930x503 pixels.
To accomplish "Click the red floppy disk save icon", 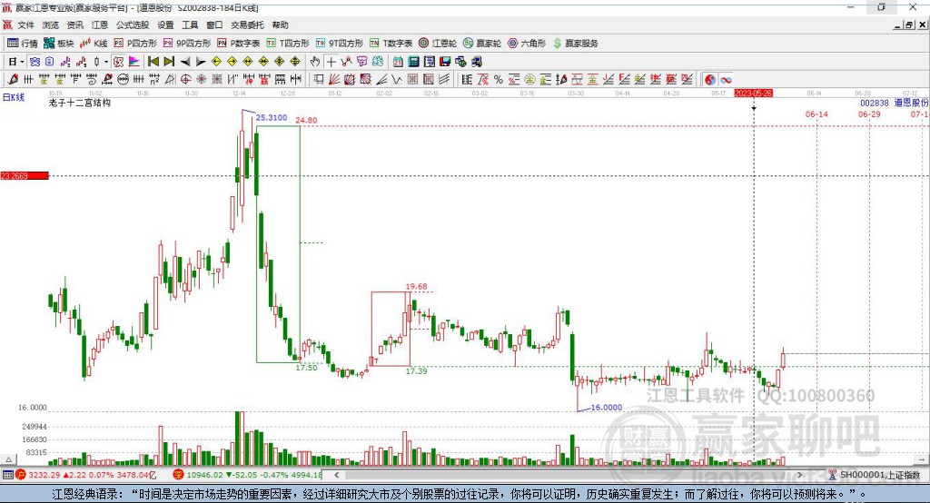I will [445, 62].
